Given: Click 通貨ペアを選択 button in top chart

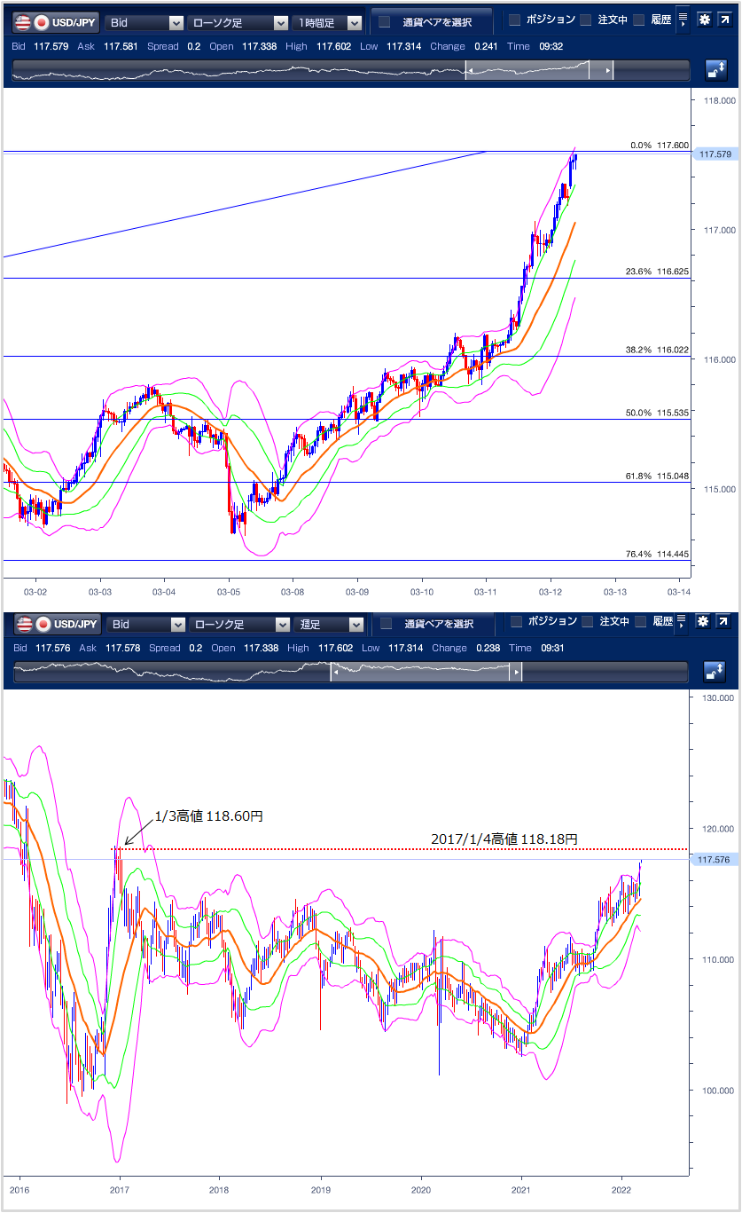Looking at the screenshot, I should coord(432,22).
